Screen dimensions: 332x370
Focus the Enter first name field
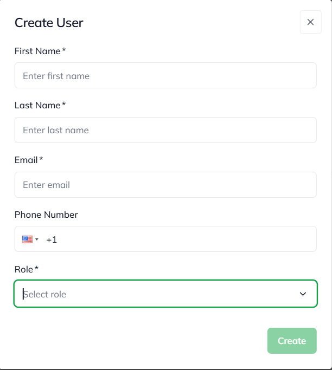pyautogui.click(x=165, y=76)
